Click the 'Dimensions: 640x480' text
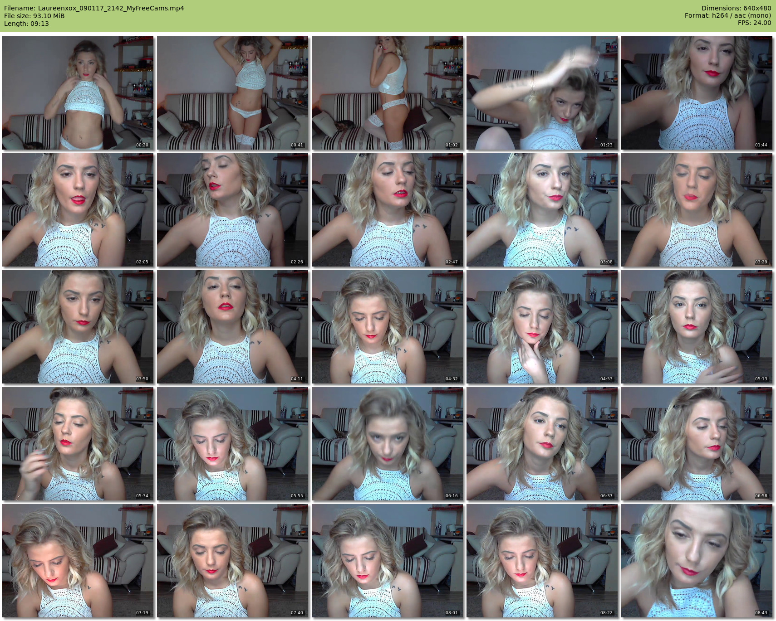 [736, 8]
